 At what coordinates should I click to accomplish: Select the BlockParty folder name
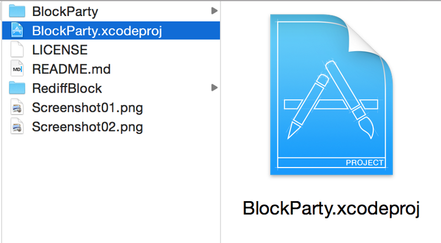[x=65, y=12]
